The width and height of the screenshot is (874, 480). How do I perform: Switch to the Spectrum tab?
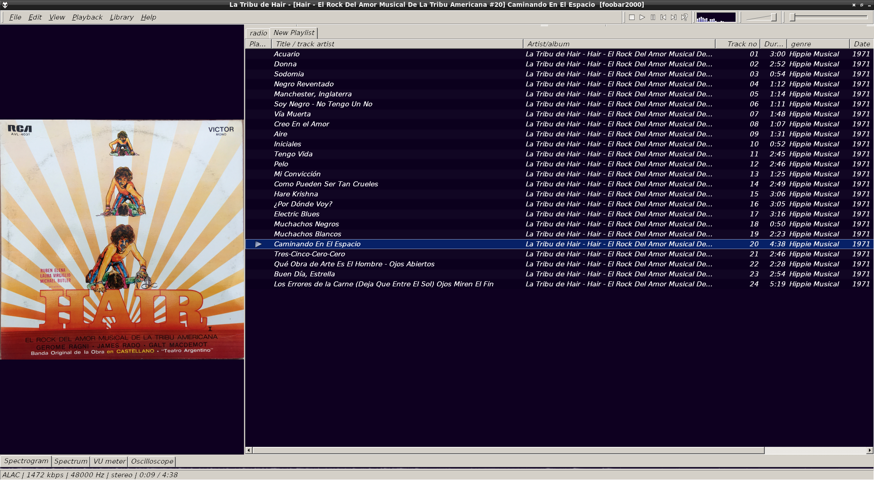click(x=71, y=461)
